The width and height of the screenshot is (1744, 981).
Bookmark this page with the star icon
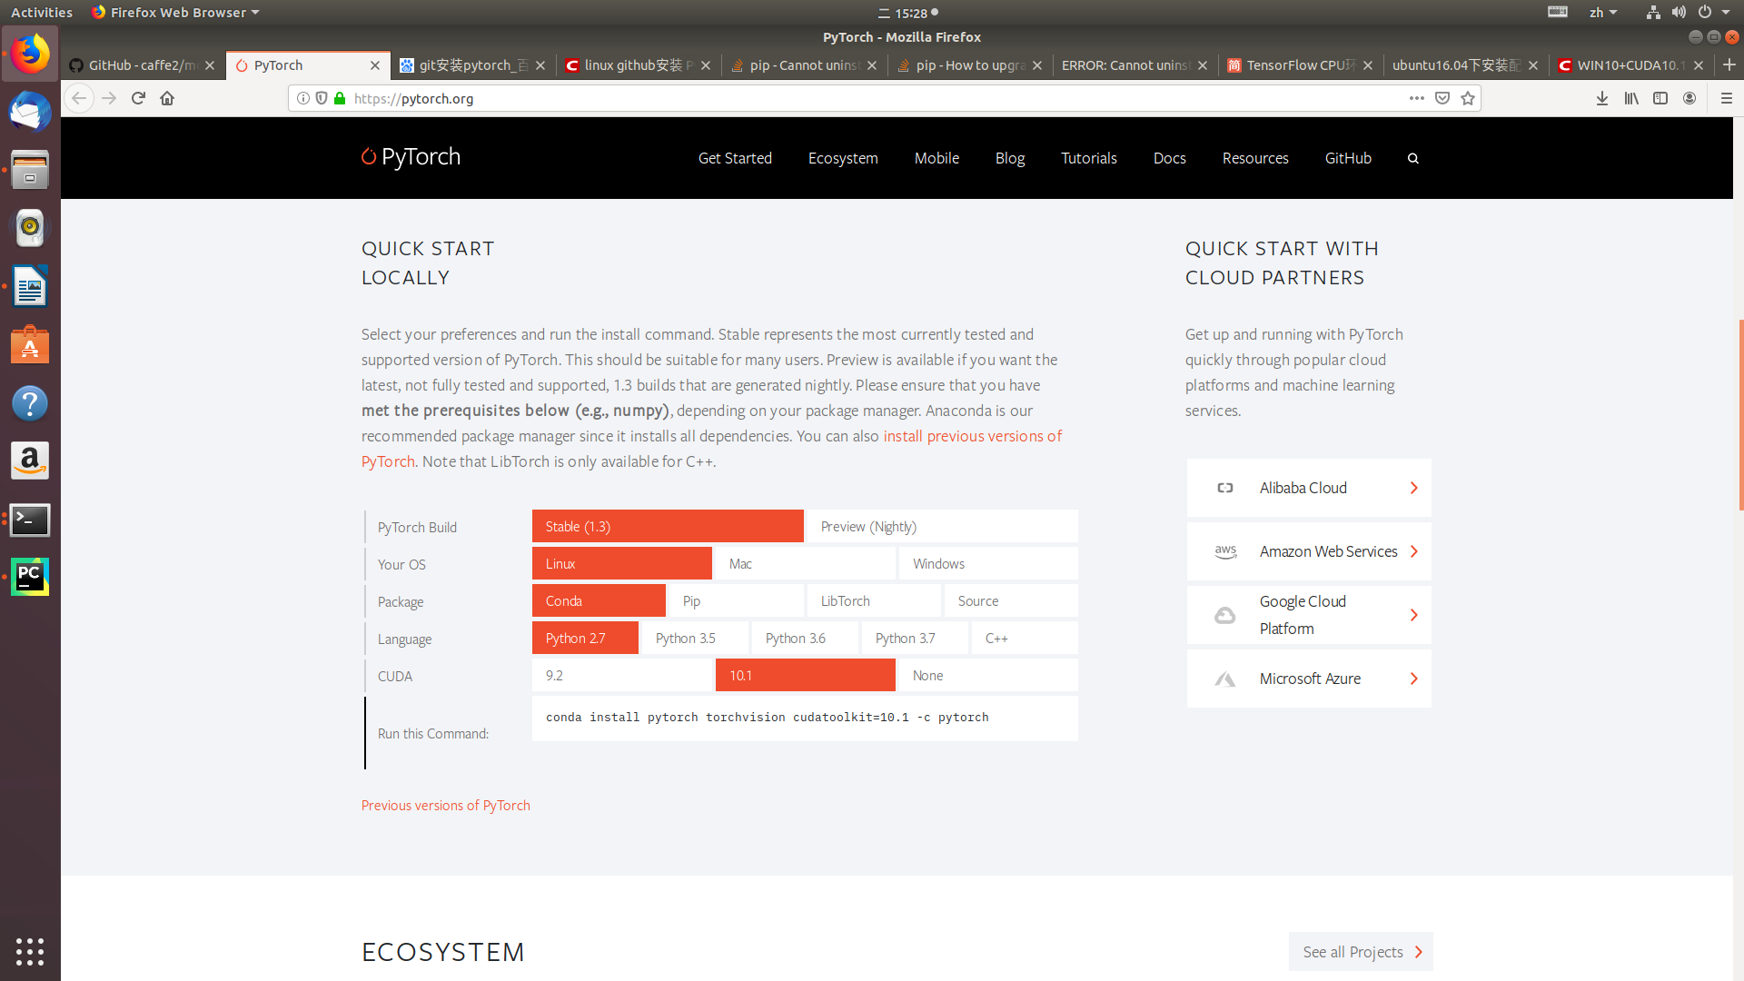pos(1468,98)
